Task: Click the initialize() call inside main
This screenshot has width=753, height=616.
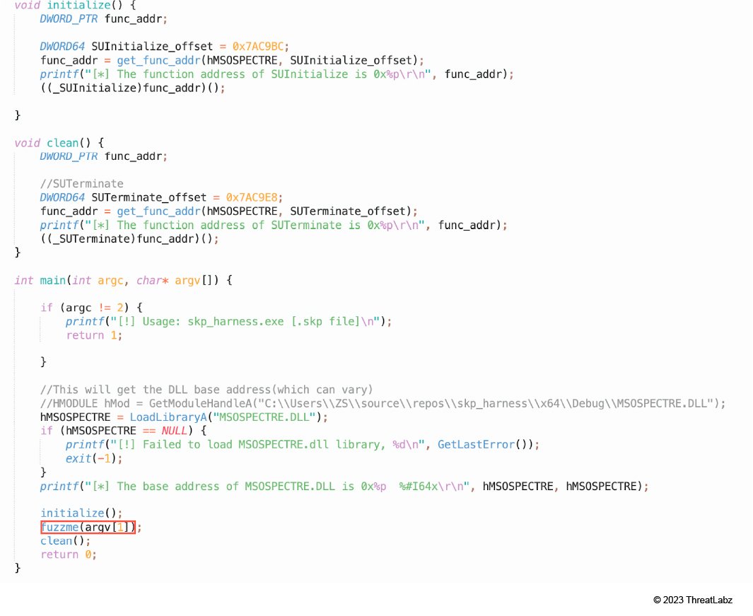Action: tap(81, 513)
